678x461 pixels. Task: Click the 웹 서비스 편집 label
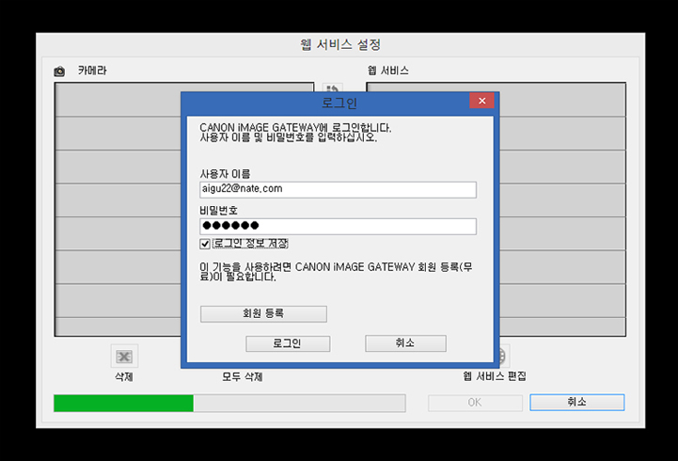495,376
